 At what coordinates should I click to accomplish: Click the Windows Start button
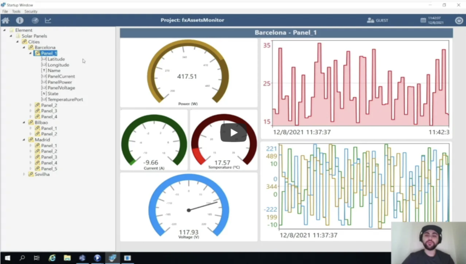[6, 258]
